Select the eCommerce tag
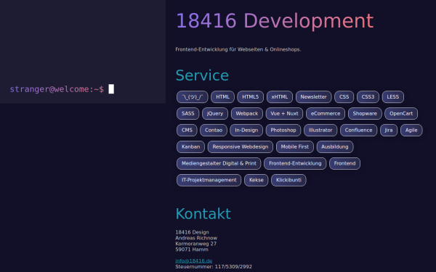Image resolution: width=436 pixels, height=272 pixels. point(326,114)
